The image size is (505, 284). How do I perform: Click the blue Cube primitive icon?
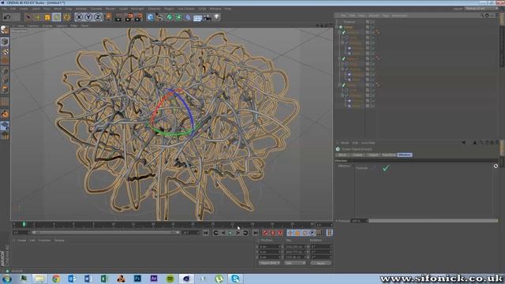(x=150, y=17)
